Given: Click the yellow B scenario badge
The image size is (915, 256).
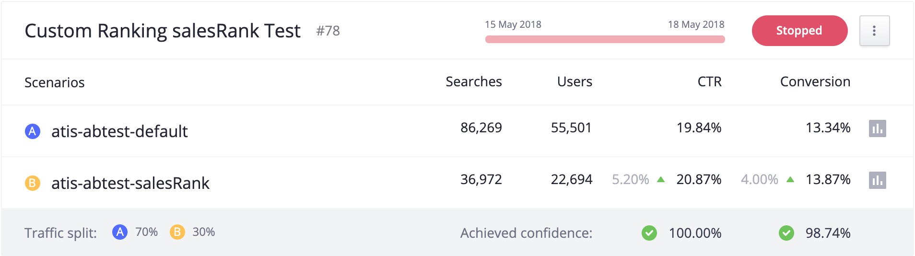Looking at the screenshot, I should coord(32,183).
